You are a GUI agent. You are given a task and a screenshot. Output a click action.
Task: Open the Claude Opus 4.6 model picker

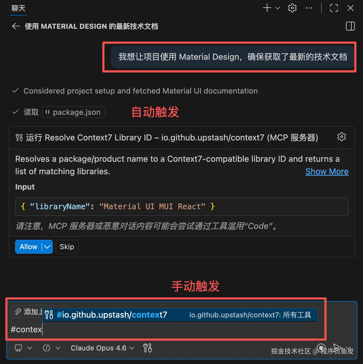[102, 348]
